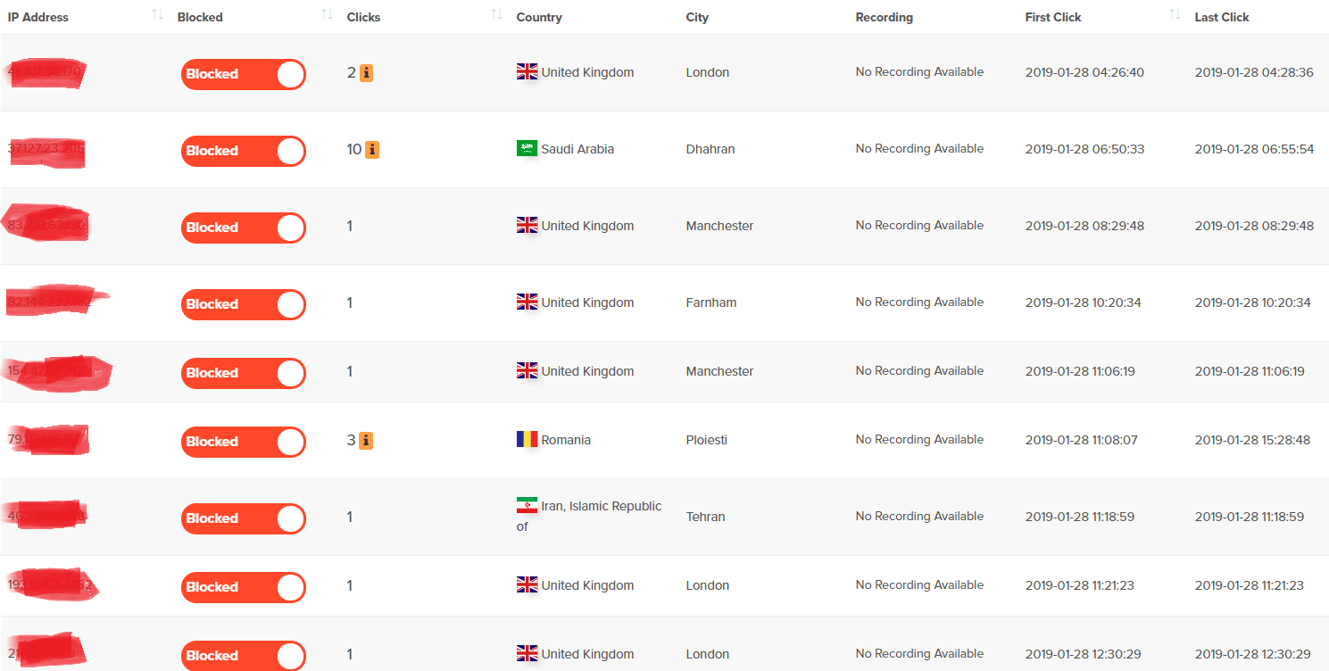Click Manchester city at 08:29:48 row
The width and height of the screenshot is (1329, 671).
pyautogui.click(x=719, y=227)
